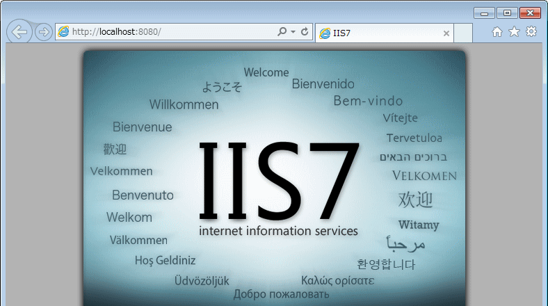
Task: Go back with the browser Back arrow
Action: [x=19, y=32]
